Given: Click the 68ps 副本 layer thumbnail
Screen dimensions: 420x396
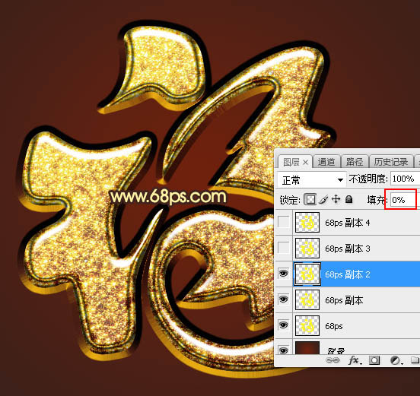Looking at the screenshot, I should [307, 299].
